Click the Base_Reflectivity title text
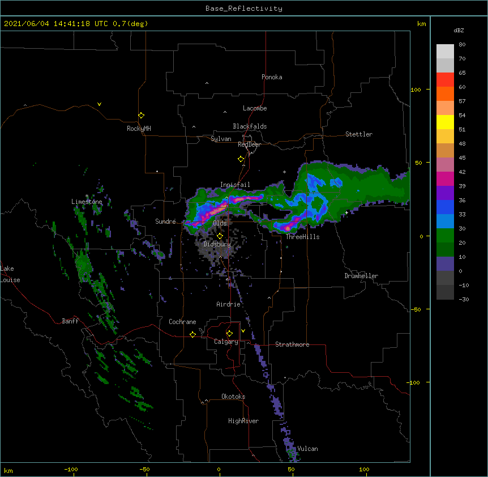 [244, 8]
